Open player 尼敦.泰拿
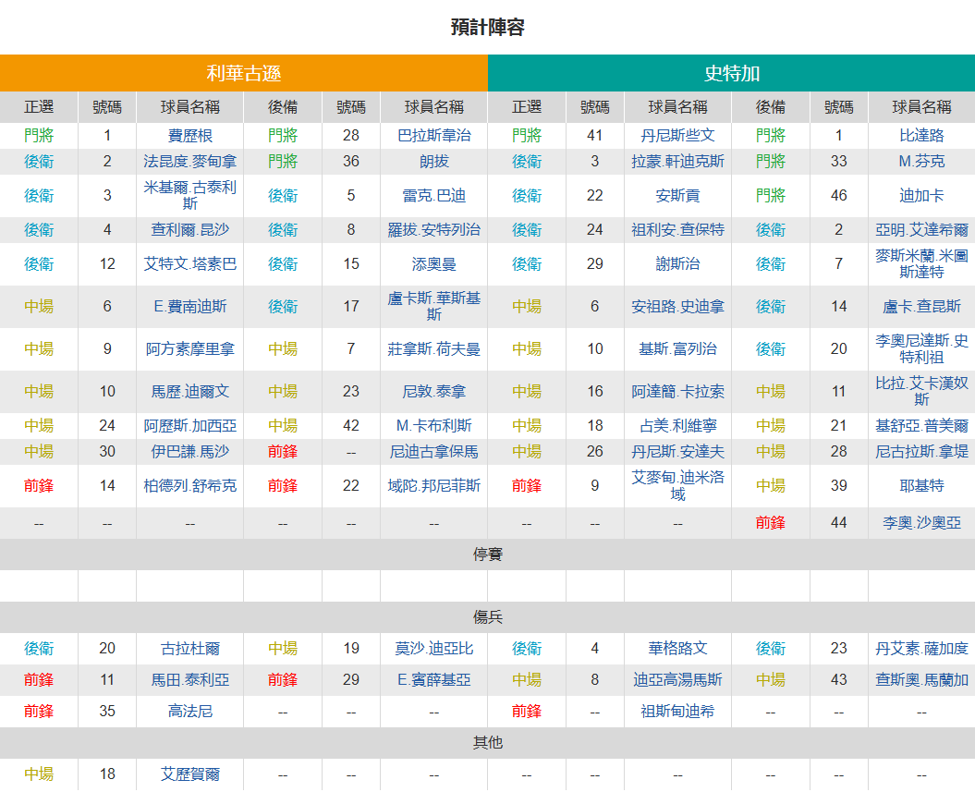The image size is (975, 792). point(434,392)
